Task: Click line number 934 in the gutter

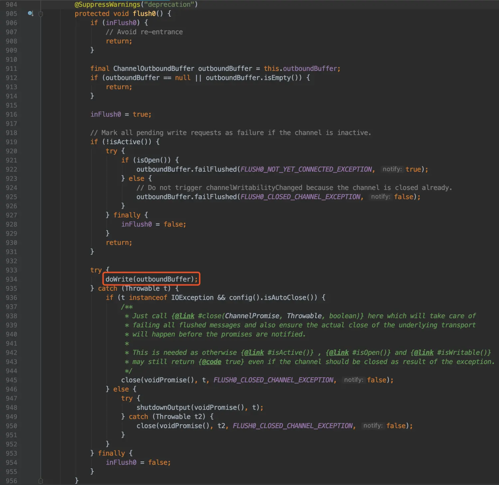Action: coord(11,279)
